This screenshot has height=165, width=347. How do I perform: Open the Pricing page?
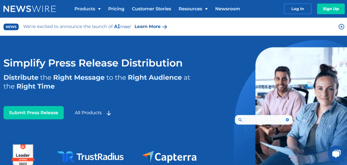pyautogui.click(x=116, y=9)
